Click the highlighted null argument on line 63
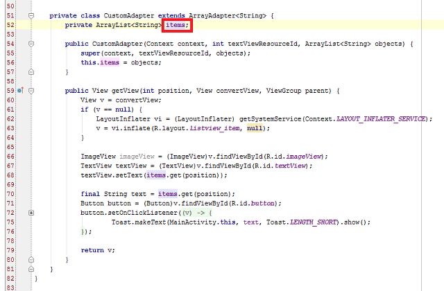 pos(255,128)
